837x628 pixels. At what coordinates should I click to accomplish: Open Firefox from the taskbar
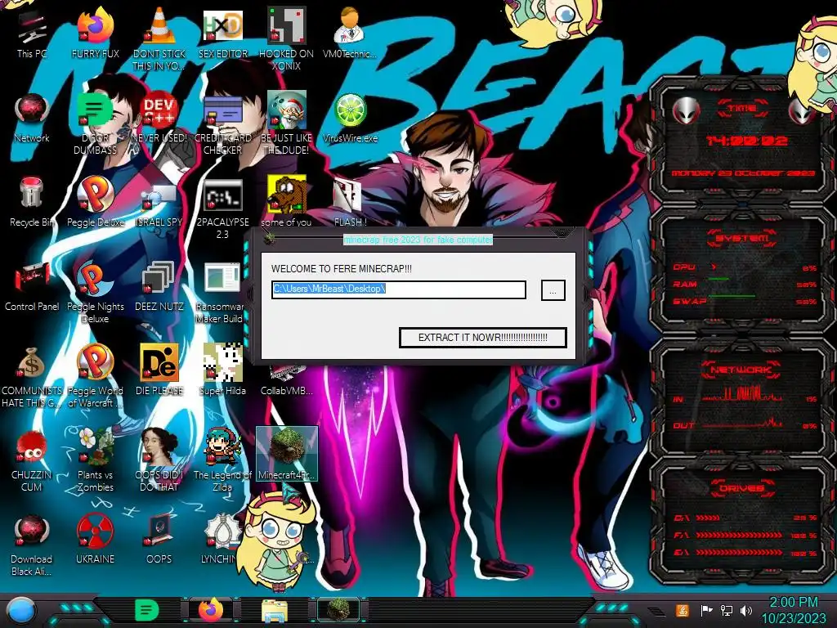[x=212, y=610]
